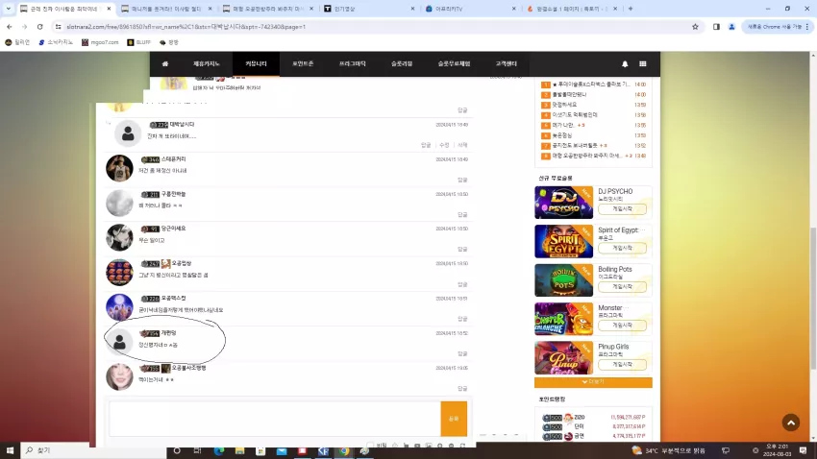Open the Mail app on the taskbar
Image resolution: width=817 pixels, height=459 pixels.
click(x=282, y=450)
